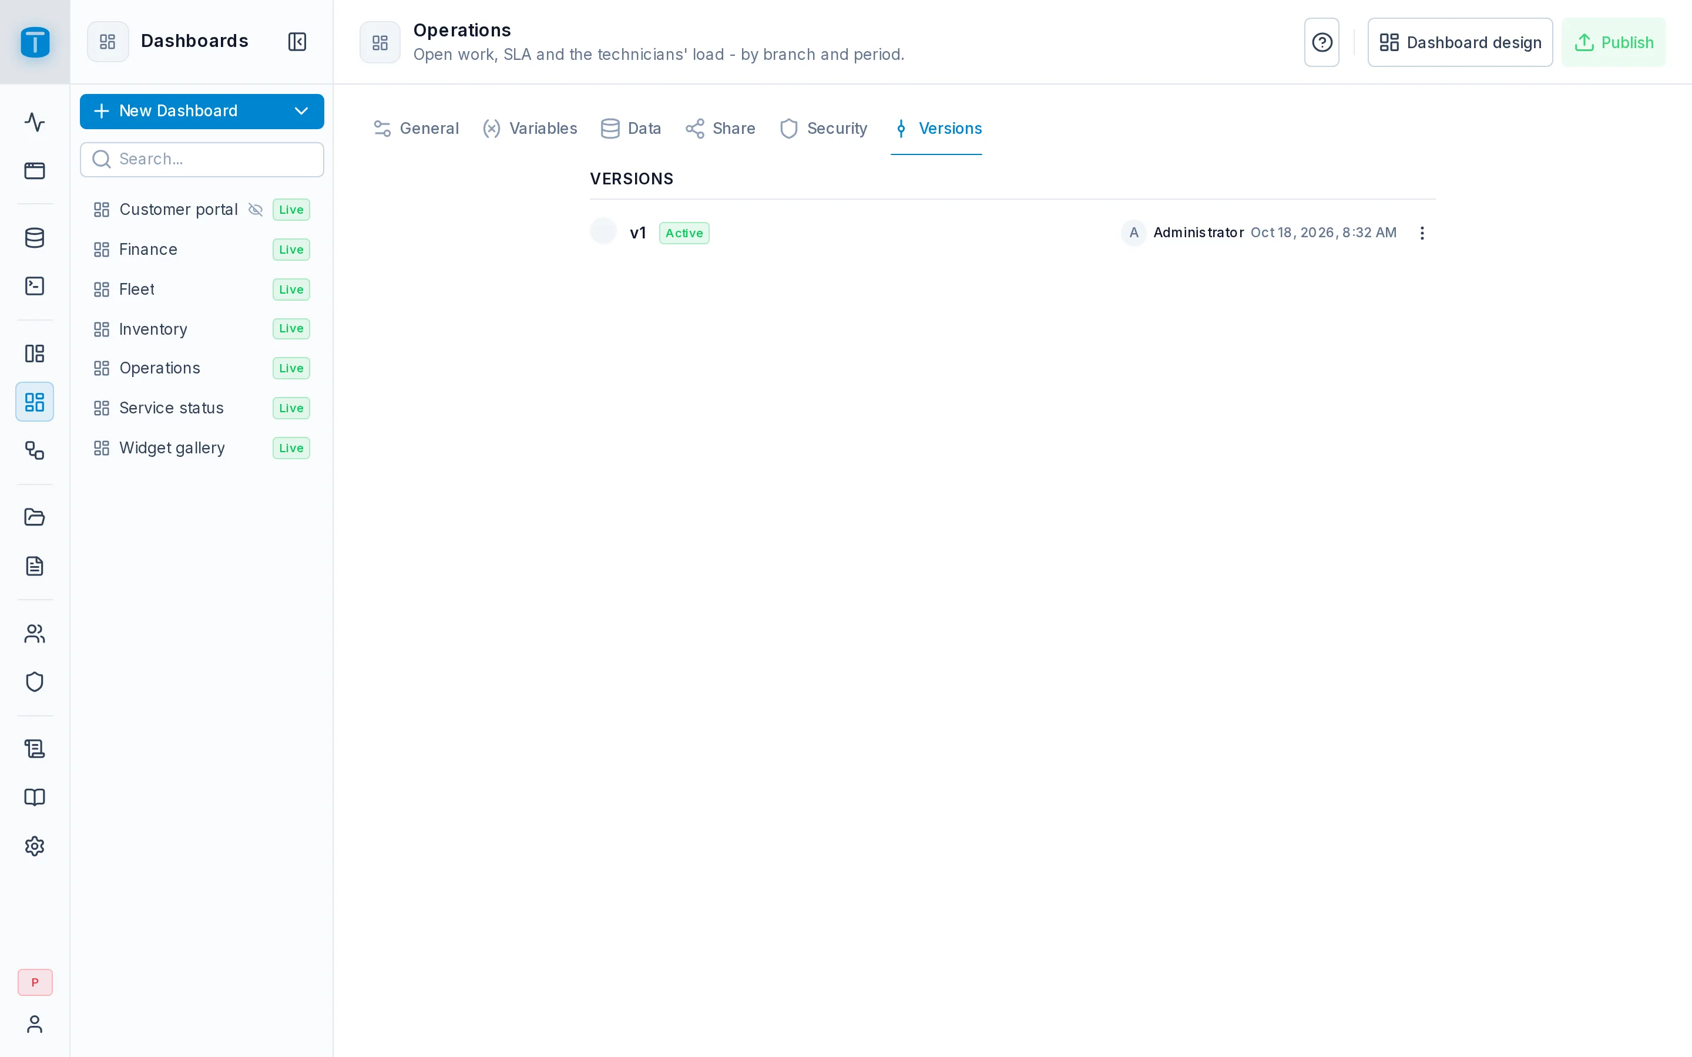Toggle hidden eye icon on Customer portal
This screenshot has height=1057, width=1692.
click(x=256, y=210)
